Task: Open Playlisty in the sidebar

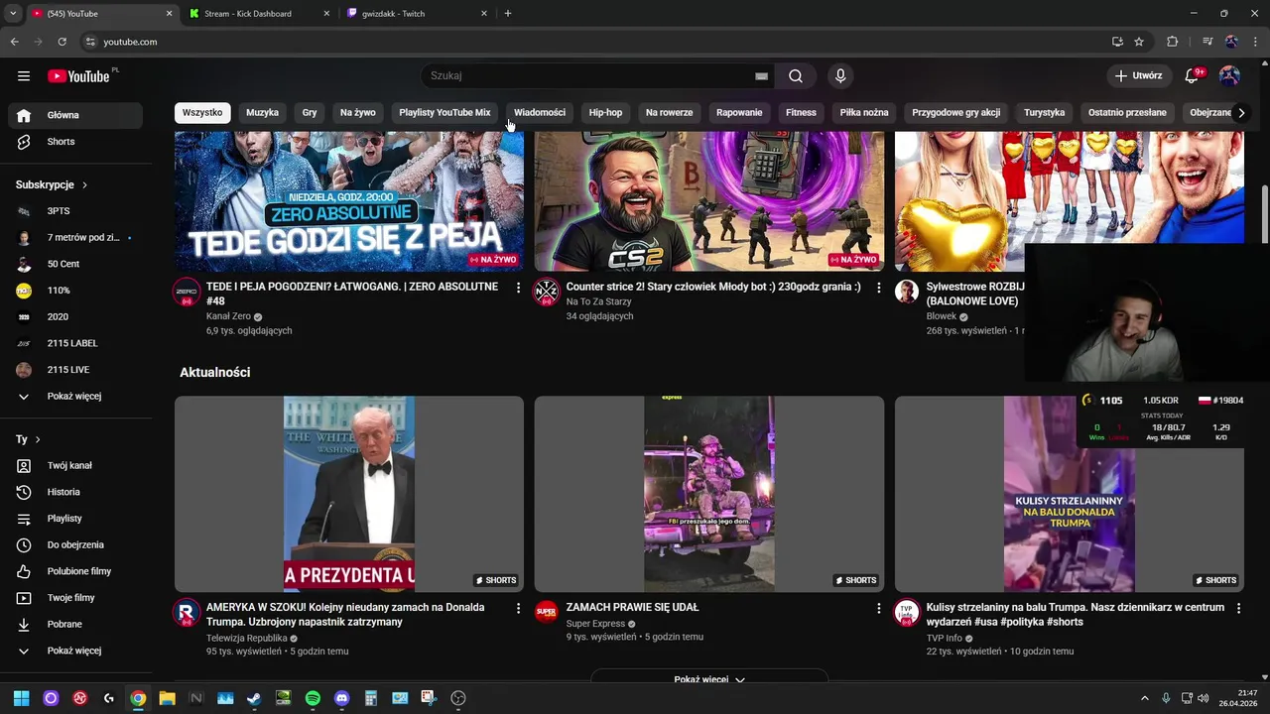Action: pyautogui.click(x=75, y=519)
